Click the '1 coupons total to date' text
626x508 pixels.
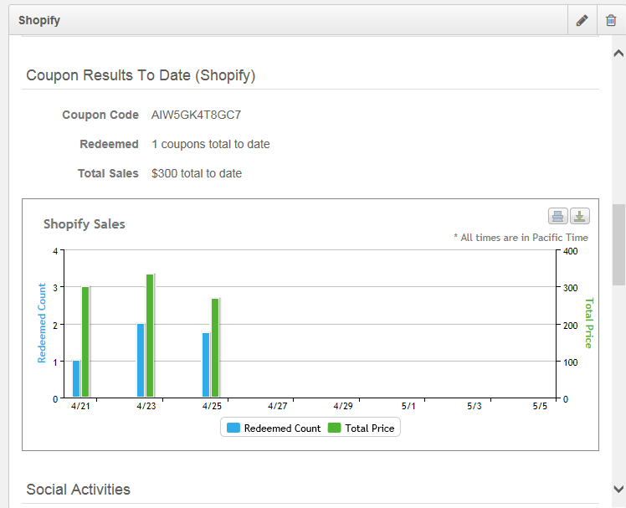[x=211, y=144]
